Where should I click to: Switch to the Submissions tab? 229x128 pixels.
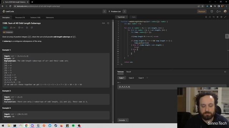coord(50,17)
